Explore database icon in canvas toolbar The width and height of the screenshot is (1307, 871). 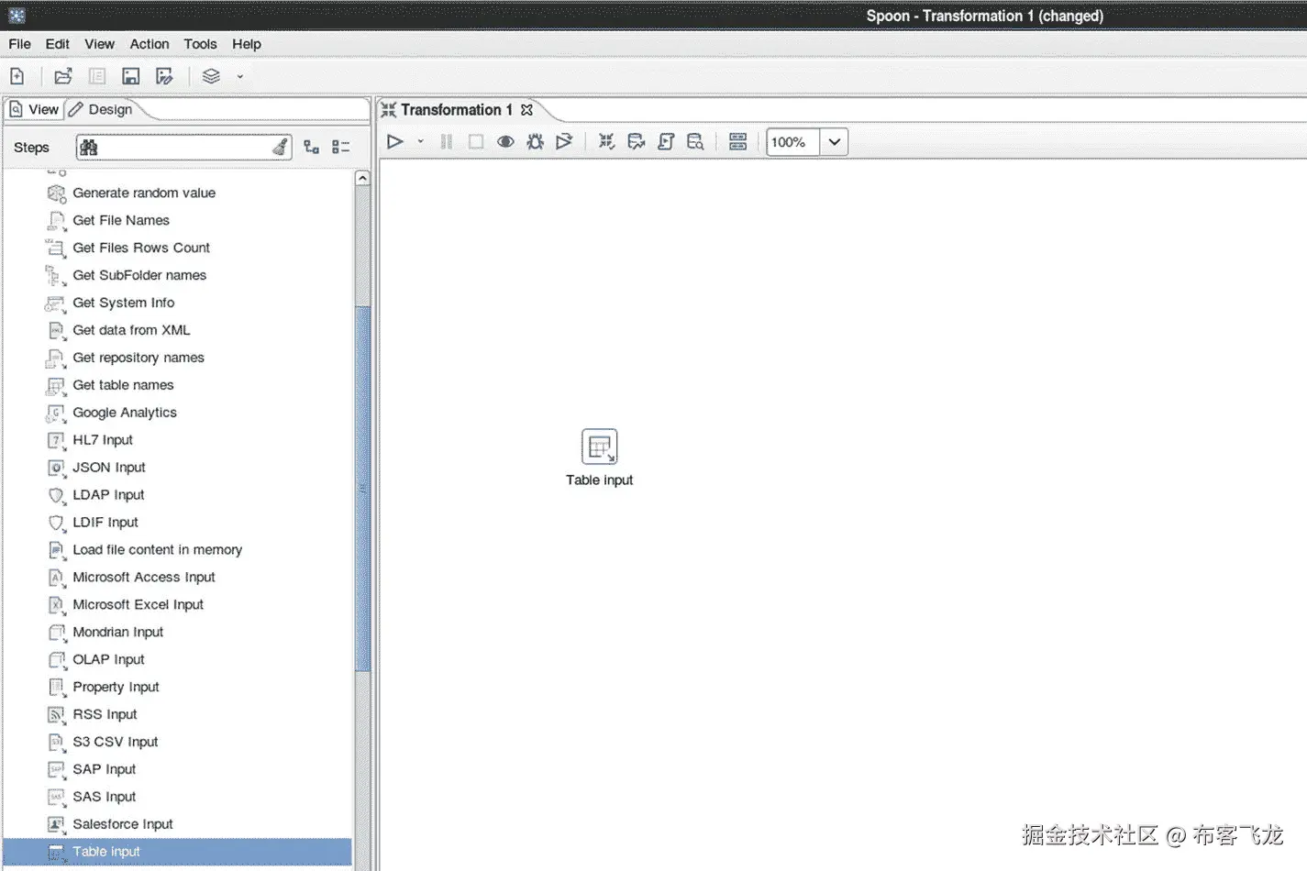pyautogui.click(x=695, y=142)
